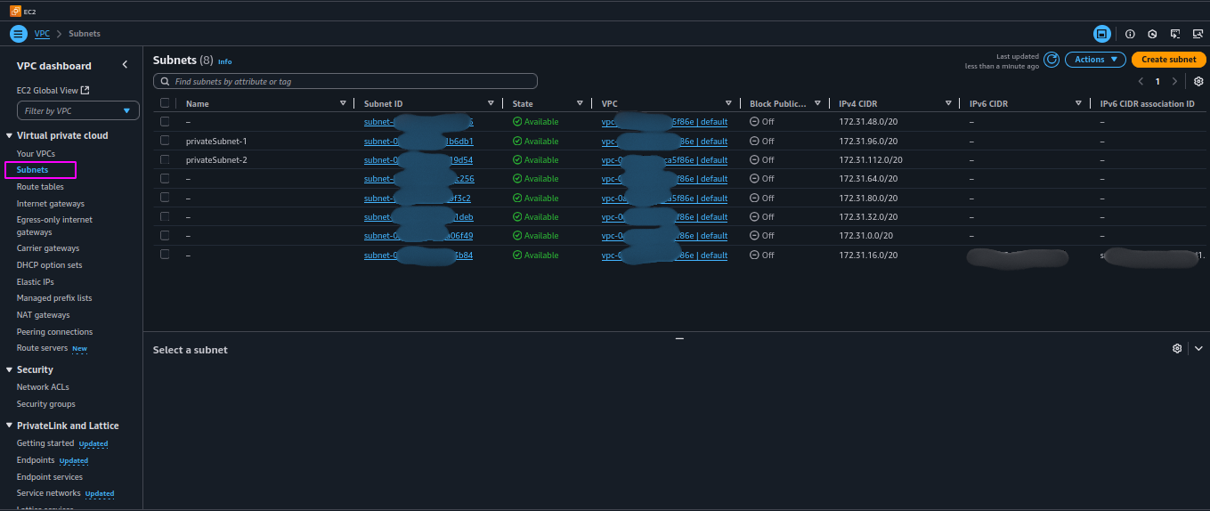The image size is (1210, 511).
Task: Select the privateSubnet-2 row checkbox
Action: (165, 159)
